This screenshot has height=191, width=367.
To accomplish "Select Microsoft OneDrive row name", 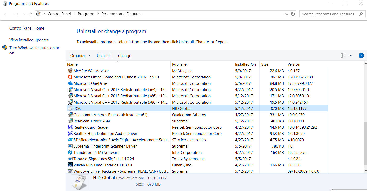I will [90, 83].
